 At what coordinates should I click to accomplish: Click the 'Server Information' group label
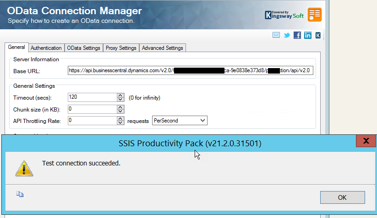pos(36,59)
